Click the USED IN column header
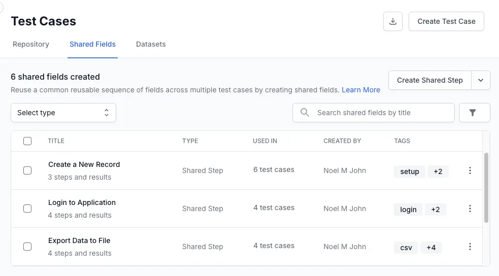The width and height of the screenshot is (499, 276). 265,141
